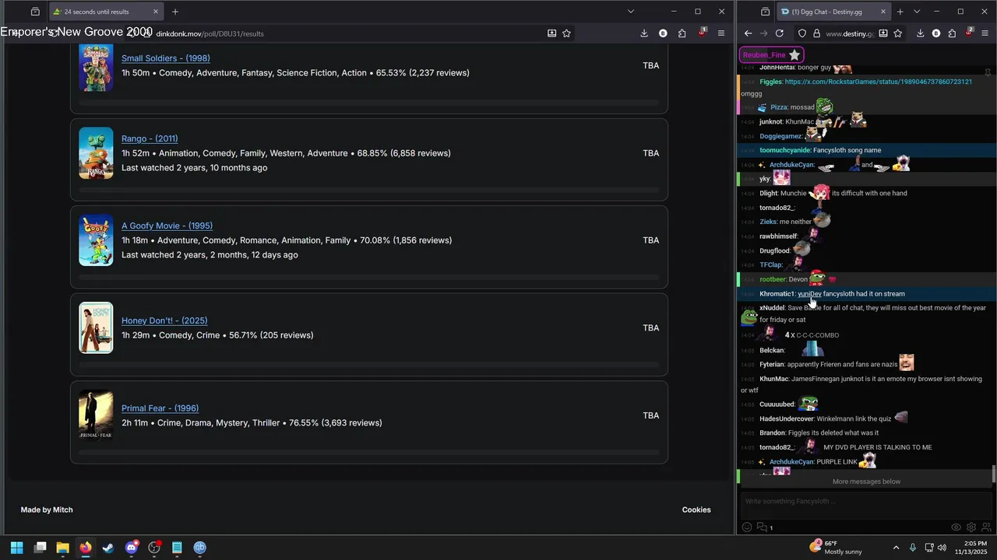Click the Small Soldiers poster thumbnail
997x560 pixels.
point(96,66)
